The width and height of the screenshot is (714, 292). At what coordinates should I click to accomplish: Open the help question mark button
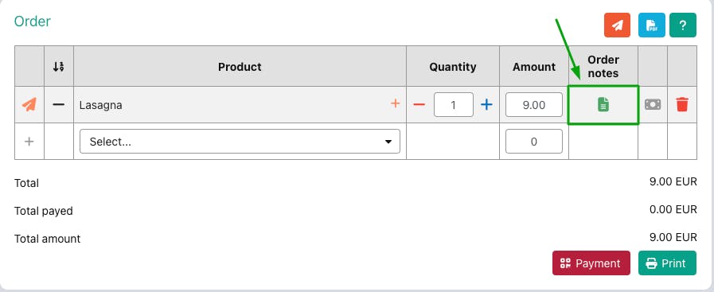coord(683,25)
